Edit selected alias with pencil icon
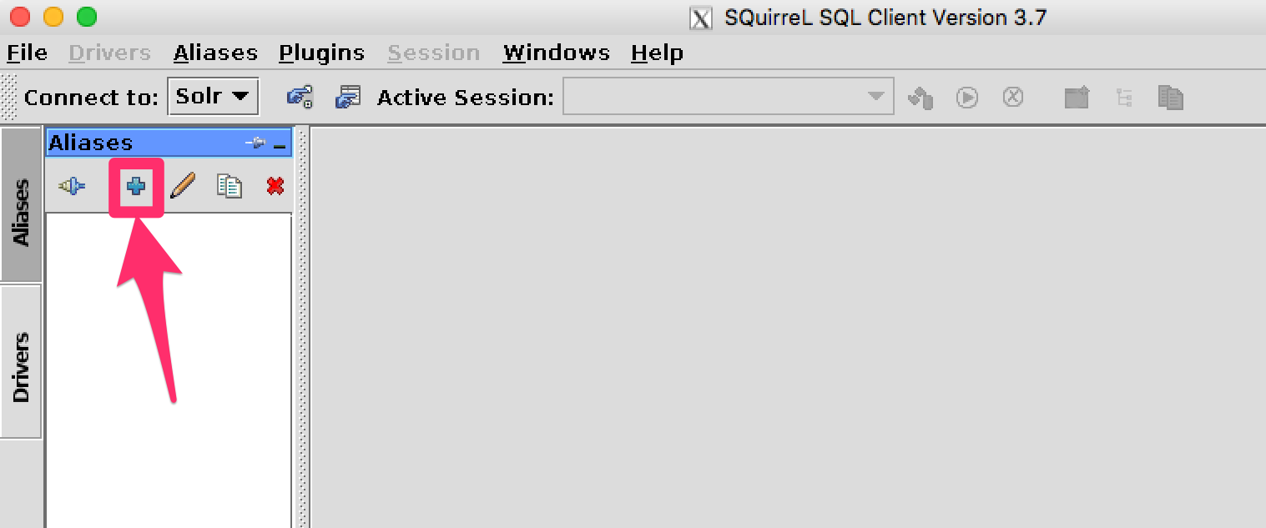 pyautogui.click(x=183, y=186)
